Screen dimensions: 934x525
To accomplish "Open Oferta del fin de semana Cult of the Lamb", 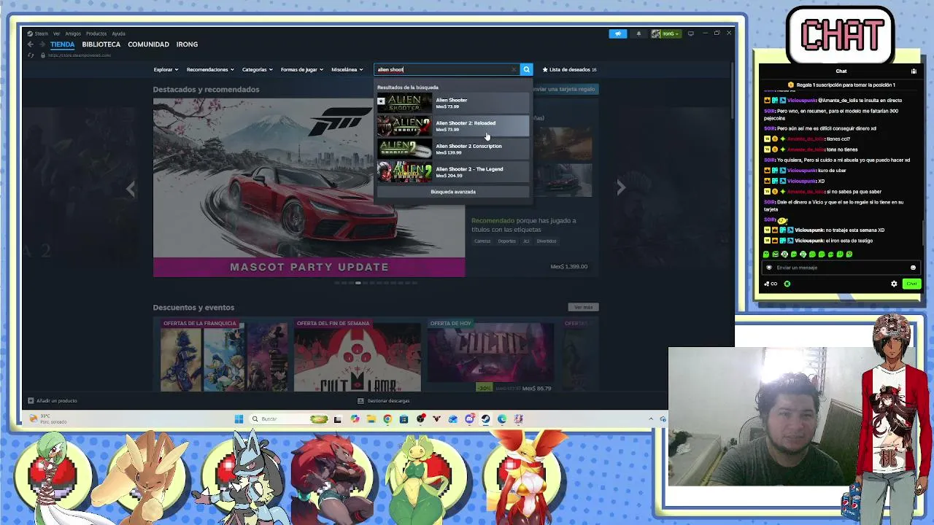I will [358, 356].
